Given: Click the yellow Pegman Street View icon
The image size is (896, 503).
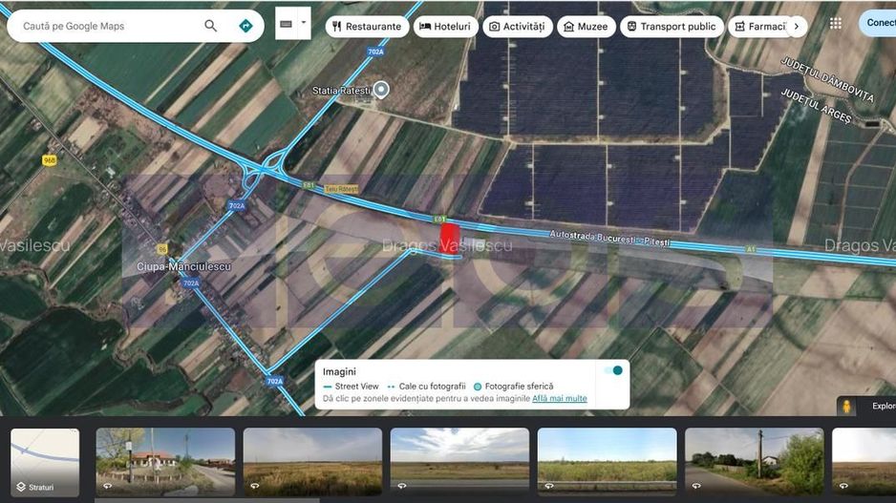Looking at the screenshot, I should point(846,406).
